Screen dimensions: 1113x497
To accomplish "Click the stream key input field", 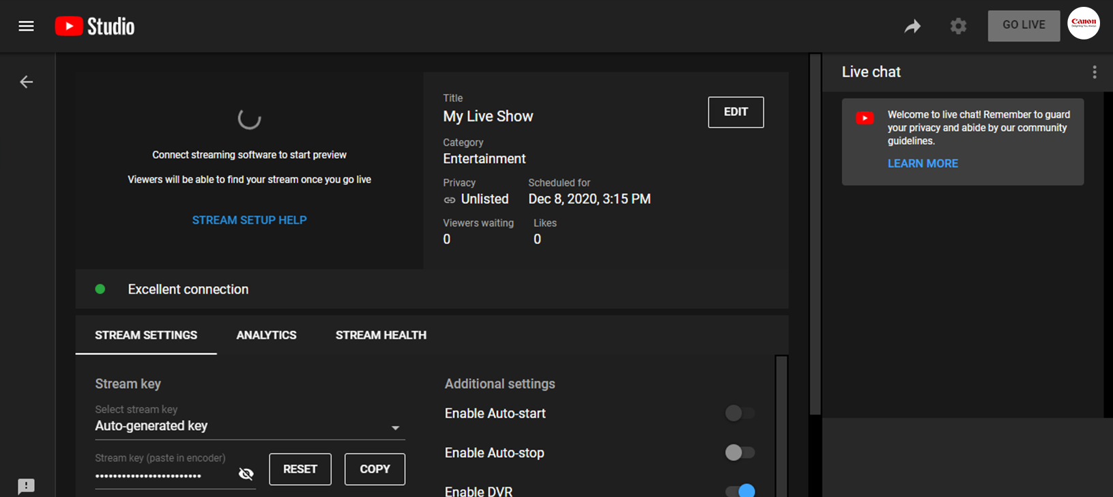I will pyautogui.click(x=164, y=475).
